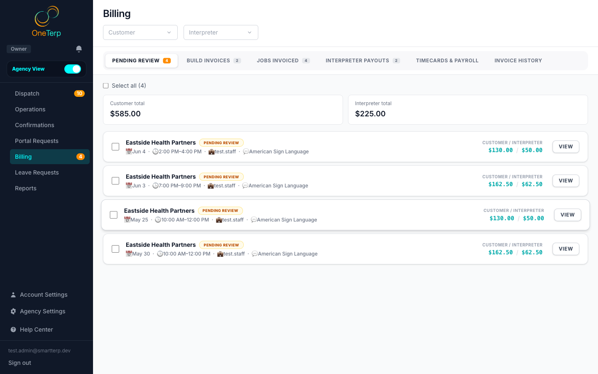Check the Select all (4) checkbox
Screen dimensions: 598x374
pos(106,86)
